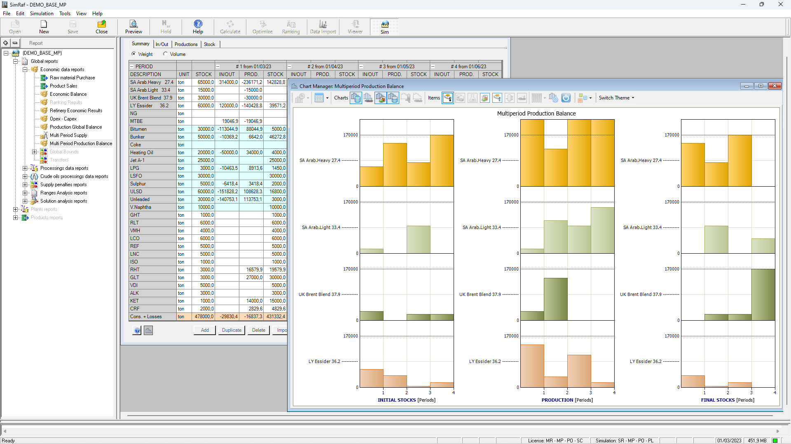Screen dimensions: 791x444
Task: Select the Volume radio button
Action: tap(166, 54)
